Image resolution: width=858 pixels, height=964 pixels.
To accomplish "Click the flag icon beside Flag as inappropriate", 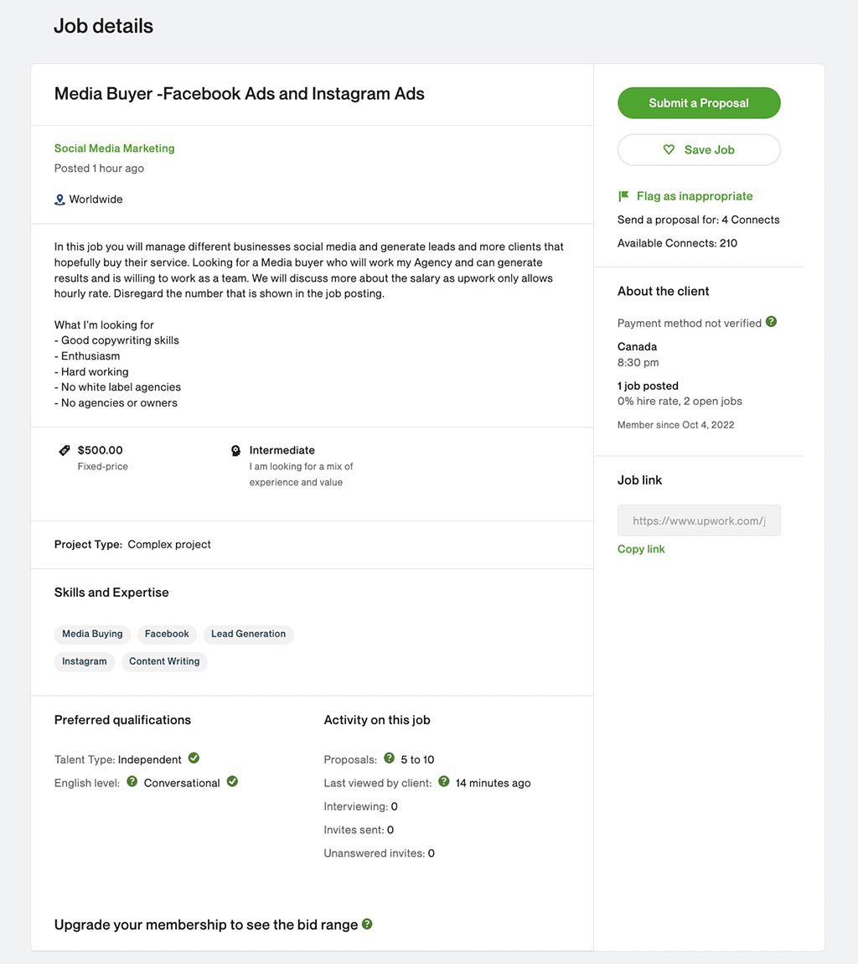I will pos(623,196).
